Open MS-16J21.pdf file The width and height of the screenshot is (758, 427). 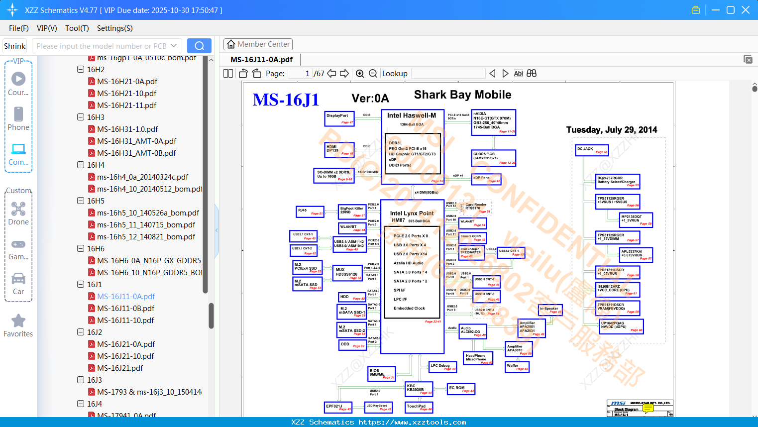[x=119, y=368]
